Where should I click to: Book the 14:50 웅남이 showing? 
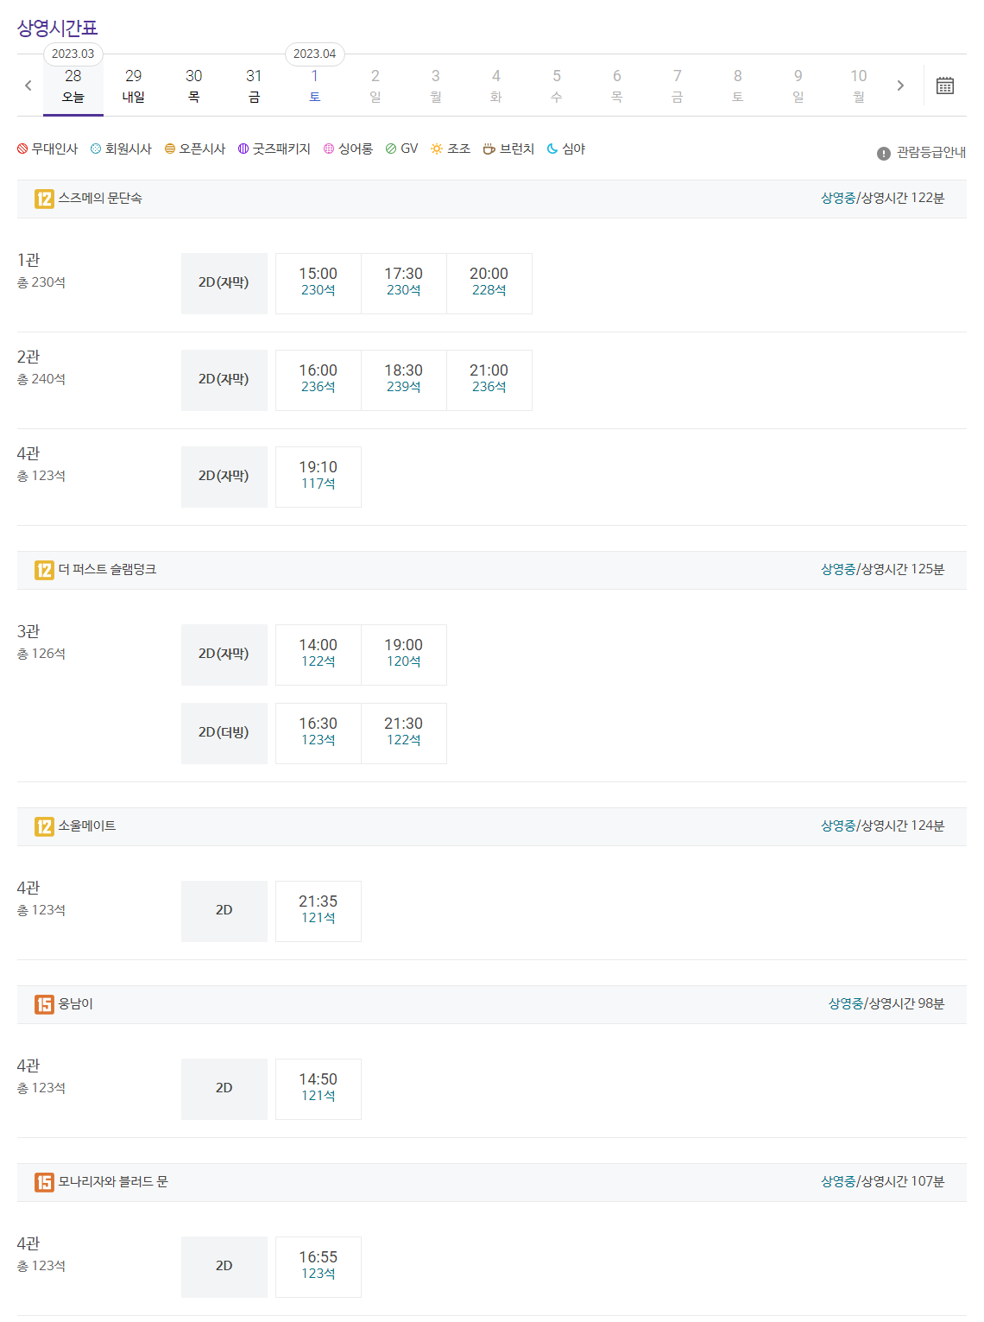click(319, 1089)
